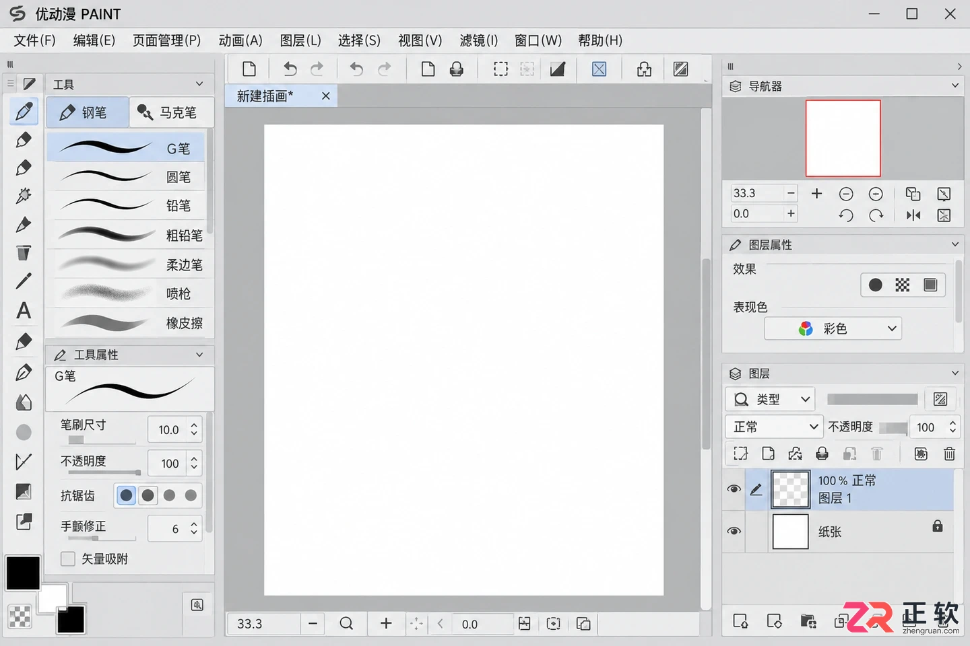Select the bucket fill tool in left toolbar
970x646 pixels.
(24, 252)
